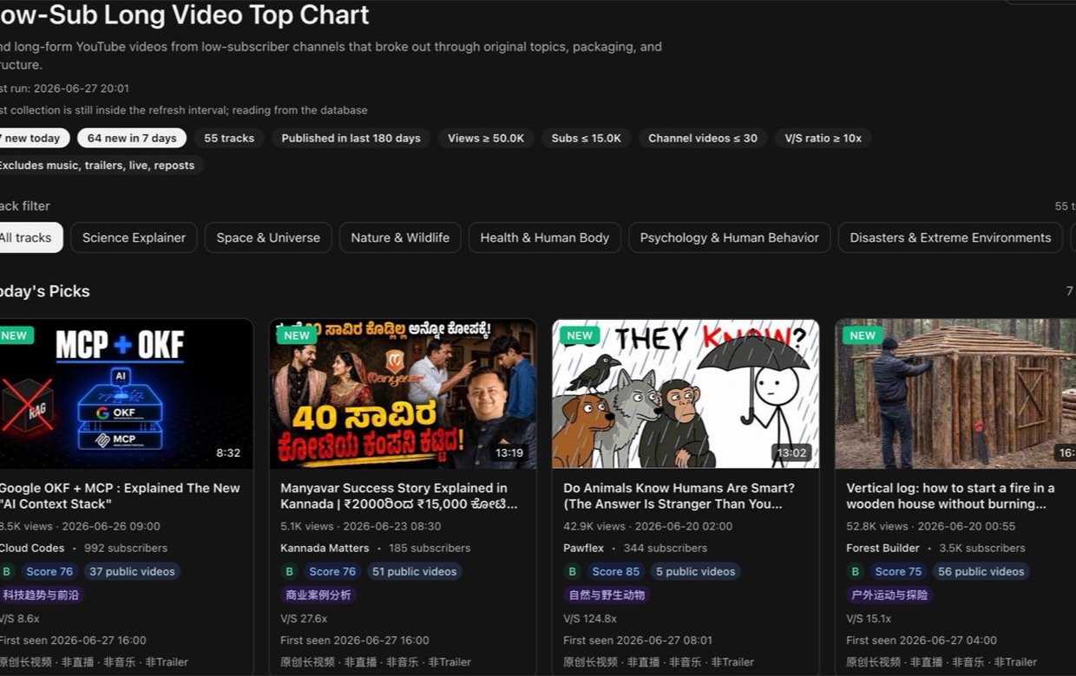Click the Score 75 badge
1076x676 pixels.
[898, 571]
